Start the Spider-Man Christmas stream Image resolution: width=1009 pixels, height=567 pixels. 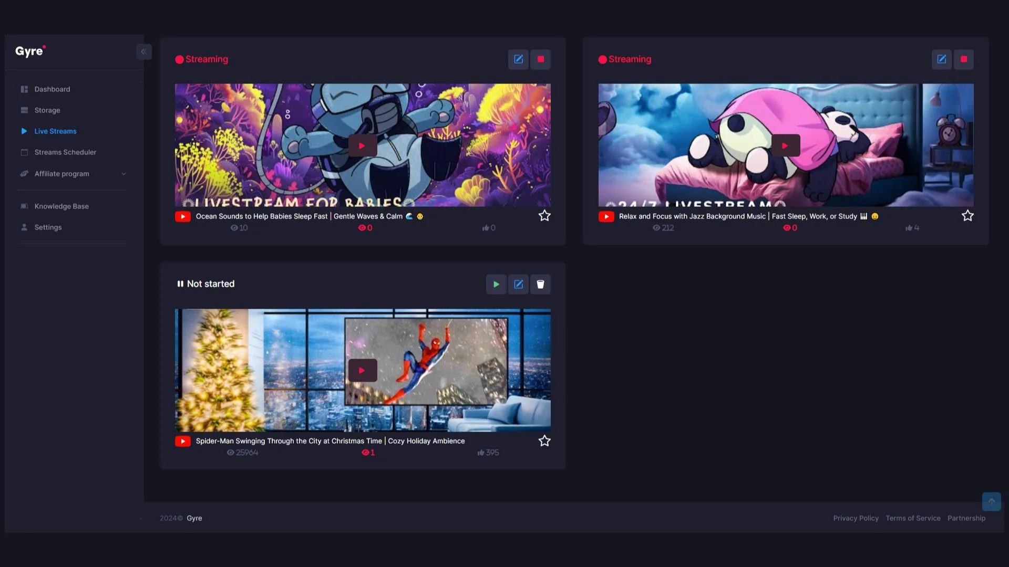pos(496,284)
